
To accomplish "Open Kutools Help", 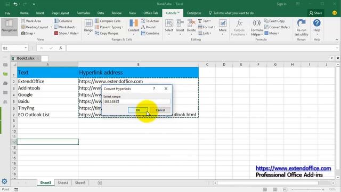I will point(317,28).
